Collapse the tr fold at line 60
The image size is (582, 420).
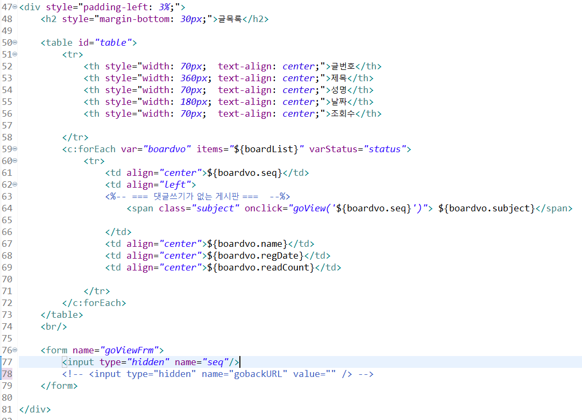click(x=15, y=161)
